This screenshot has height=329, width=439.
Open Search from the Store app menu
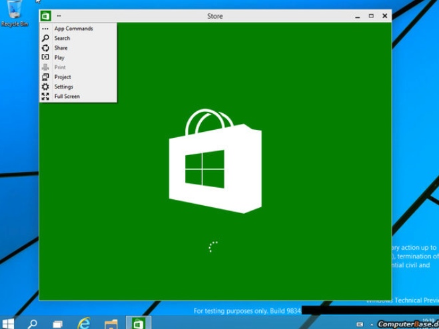click(62, 39)
